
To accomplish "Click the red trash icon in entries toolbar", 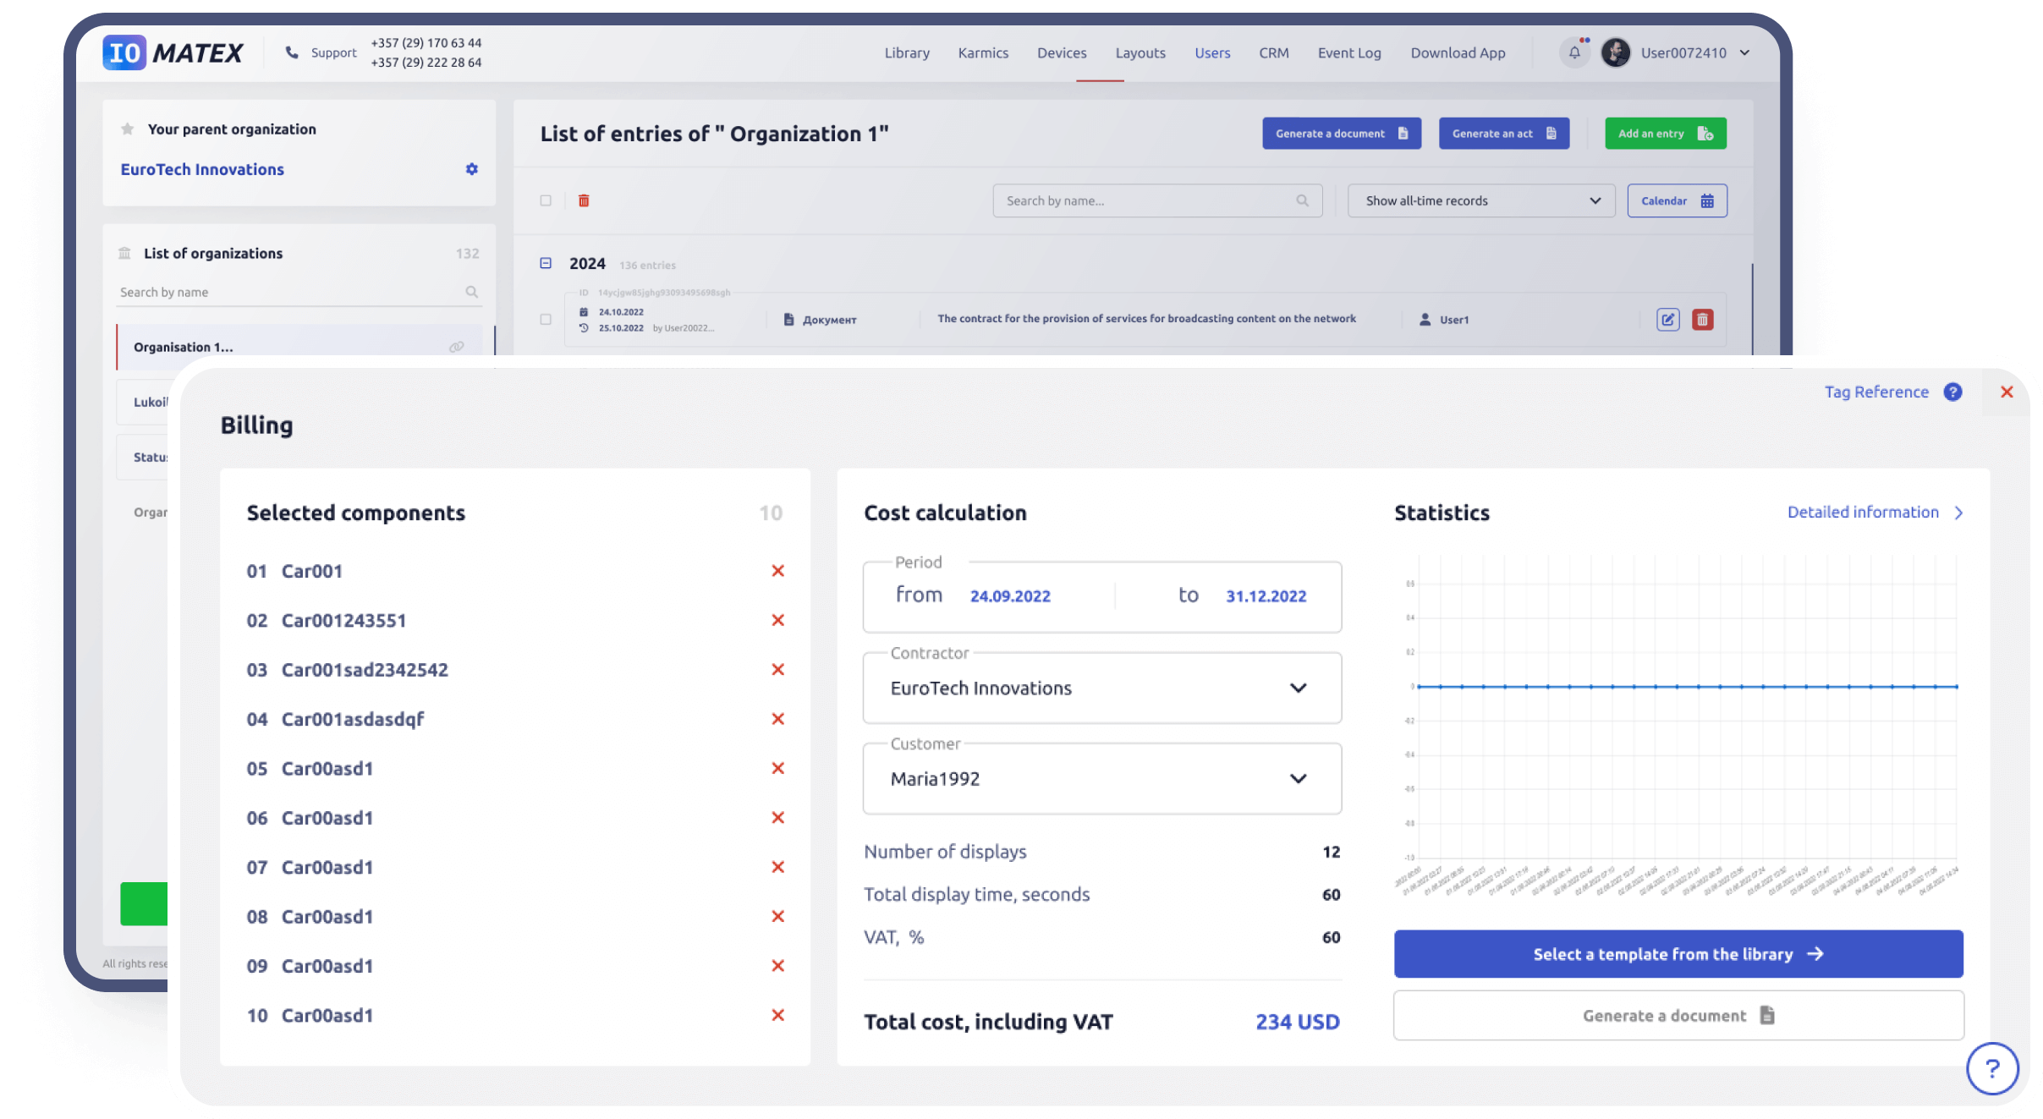I will coord(584,200).
